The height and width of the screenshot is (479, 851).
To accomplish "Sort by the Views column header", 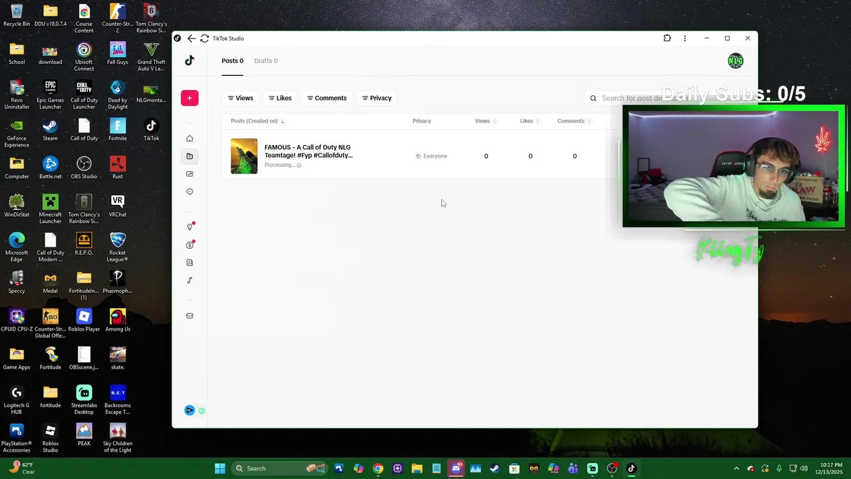I will pos(485,121).
